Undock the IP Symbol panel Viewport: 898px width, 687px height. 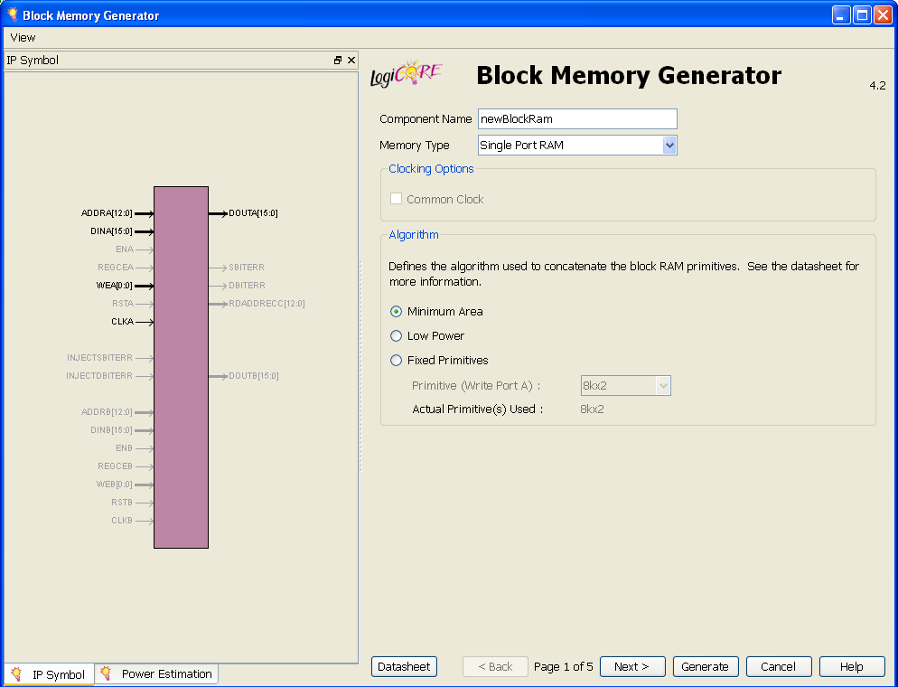tap(338, 61)
